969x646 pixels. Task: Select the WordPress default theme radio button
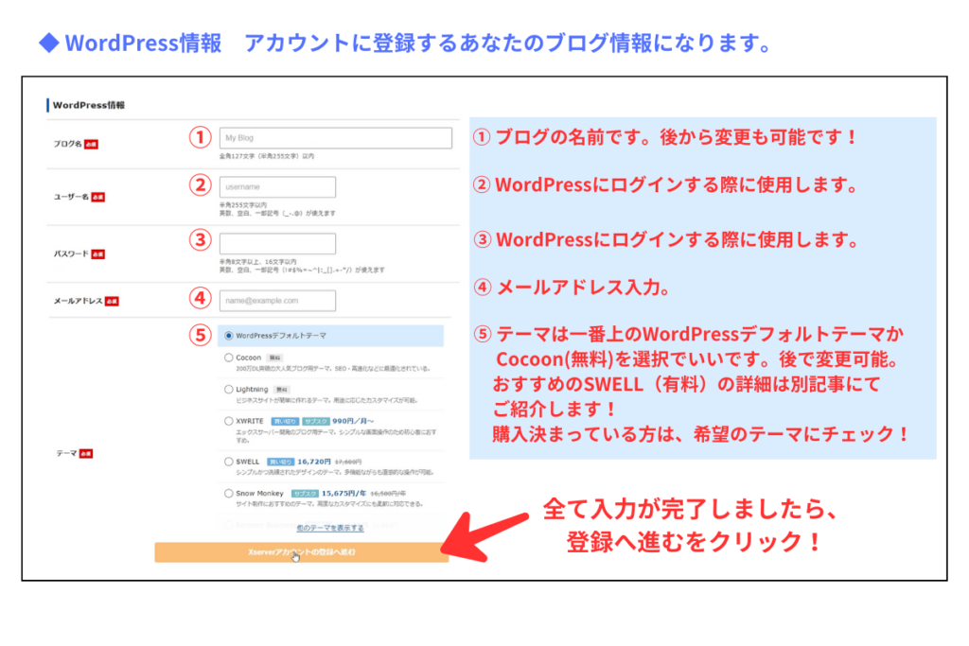point(229,336)
